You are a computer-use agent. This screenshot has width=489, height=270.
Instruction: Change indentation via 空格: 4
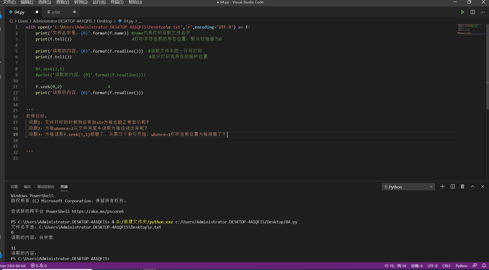click(417, 266)
